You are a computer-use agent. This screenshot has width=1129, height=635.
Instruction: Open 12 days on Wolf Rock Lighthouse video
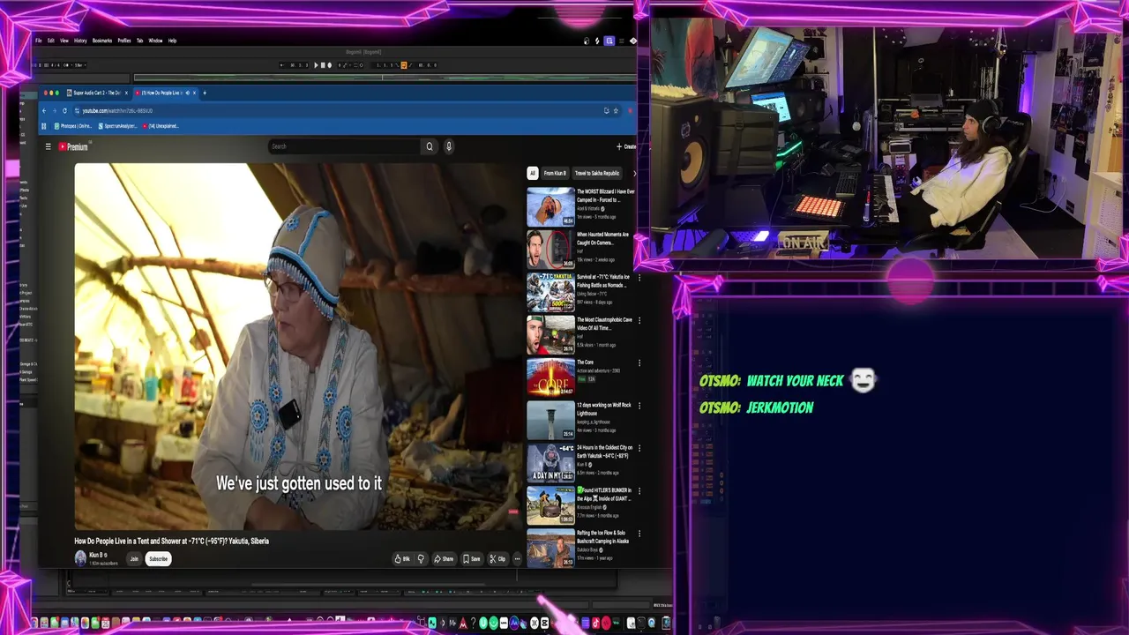point(551,420)
